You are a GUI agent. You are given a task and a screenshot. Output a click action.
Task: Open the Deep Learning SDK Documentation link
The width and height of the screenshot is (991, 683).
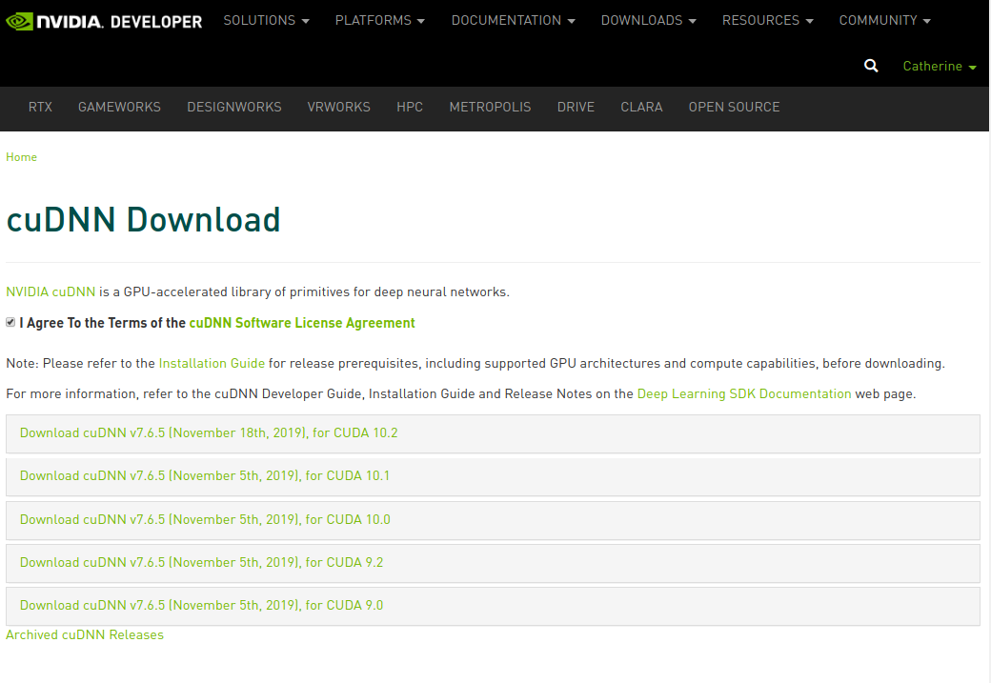[x=744, y=393]
